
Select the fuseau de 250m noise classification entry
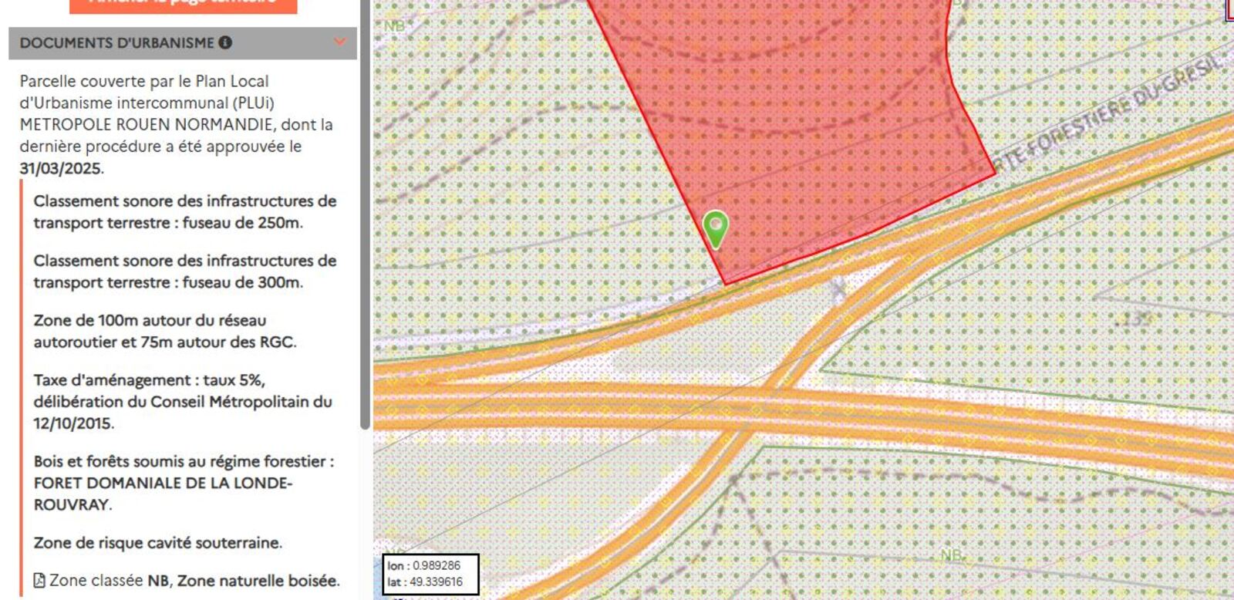point(184,212)
